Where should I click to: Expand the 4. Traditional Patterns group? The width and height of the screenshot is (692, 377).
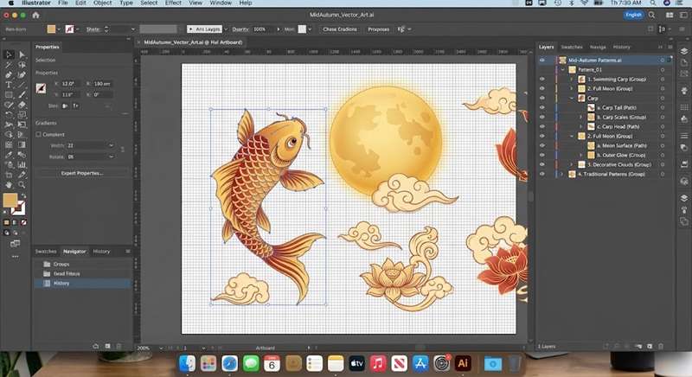[x=561, y=174]
